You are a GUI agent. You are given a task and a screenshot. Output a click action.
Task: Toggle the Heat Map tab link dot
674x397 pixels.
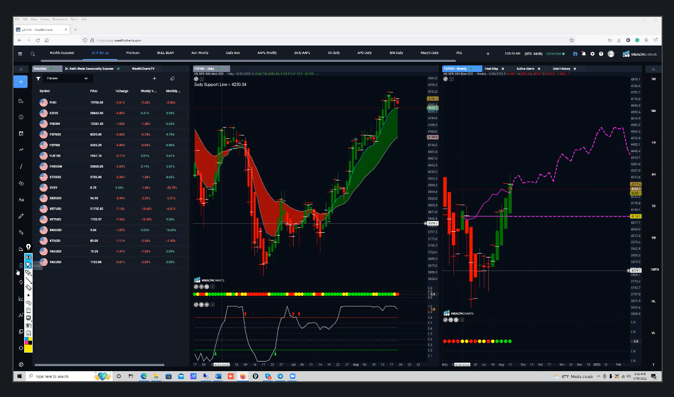point(502,69)
